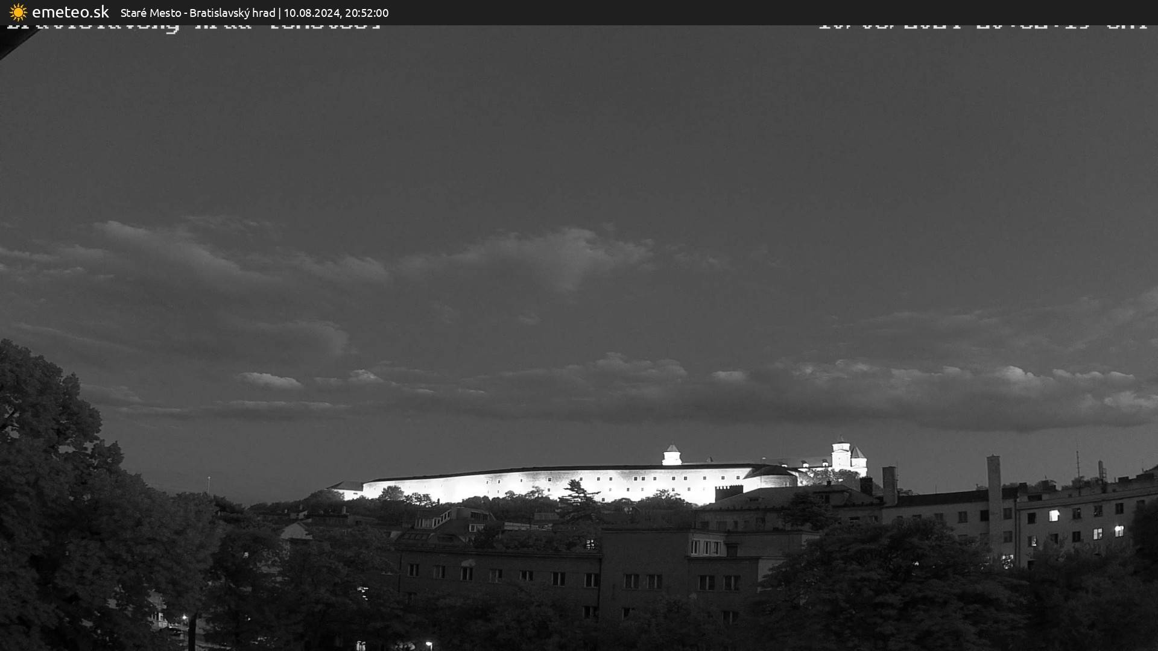
Task: Click the illuminated castle's long white wall
Action: [555, 485]
